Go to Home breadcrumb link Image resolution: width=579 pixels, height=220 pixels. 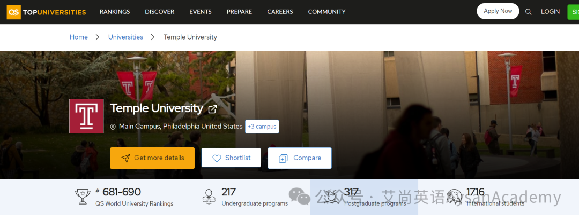tap(79, 37)
